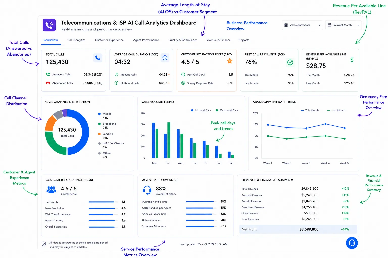Click the Abandoned Calls 23,085 (18%) value
This screenshot has width=388, height=258.
[x=92, y=83]
